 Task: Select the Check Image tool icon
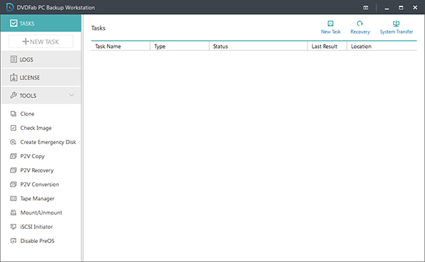[13, 128]
